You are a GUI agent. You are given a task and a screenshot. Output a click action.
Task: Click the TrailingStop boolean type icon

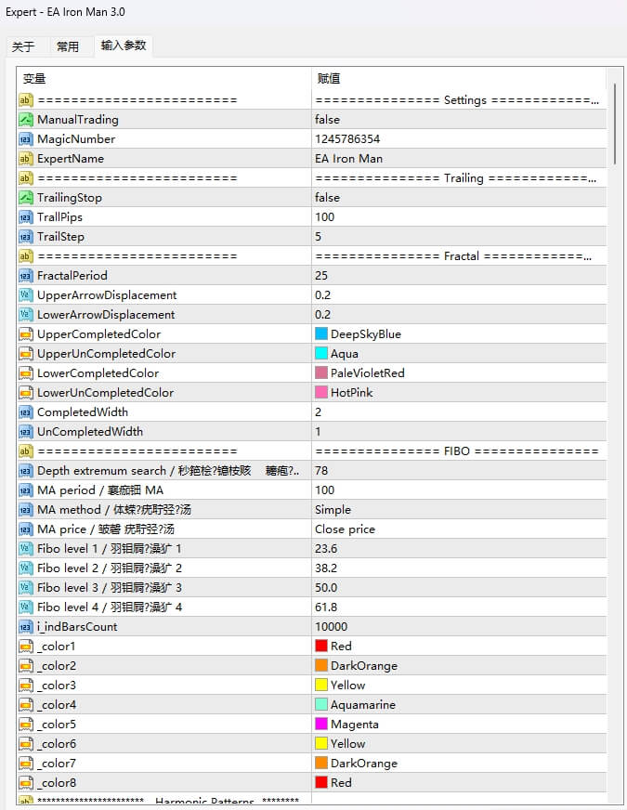26,198
